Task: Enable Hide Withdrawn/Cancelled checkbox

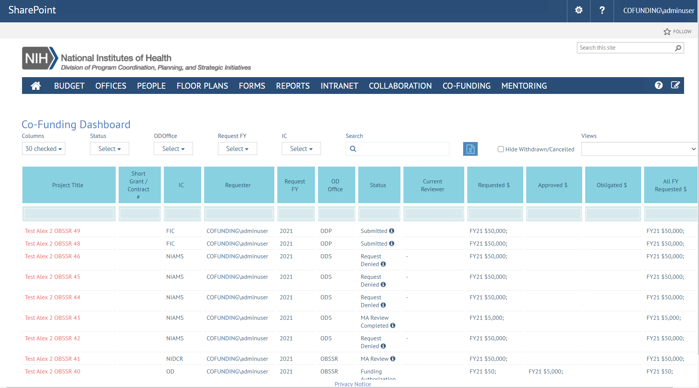Action: tap(501, 149)
